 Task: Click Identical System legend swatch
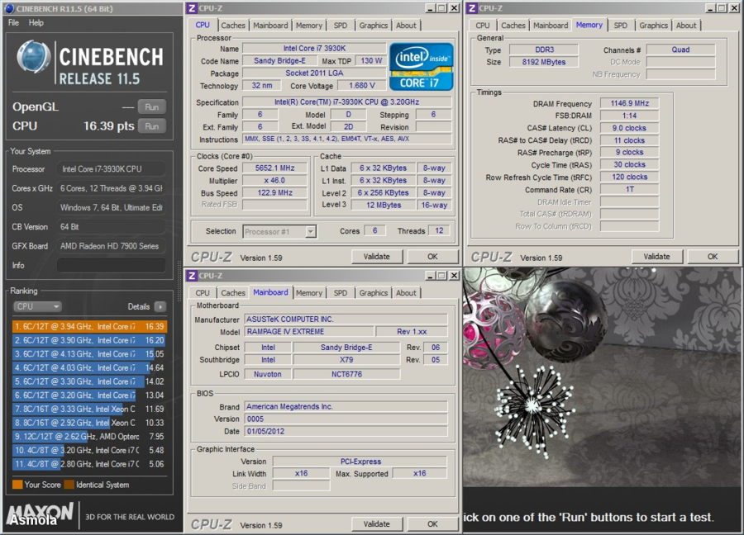point(69,485)
